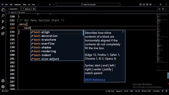
Task: Click the style.css breadcrumb
Action: pos(13,12)
